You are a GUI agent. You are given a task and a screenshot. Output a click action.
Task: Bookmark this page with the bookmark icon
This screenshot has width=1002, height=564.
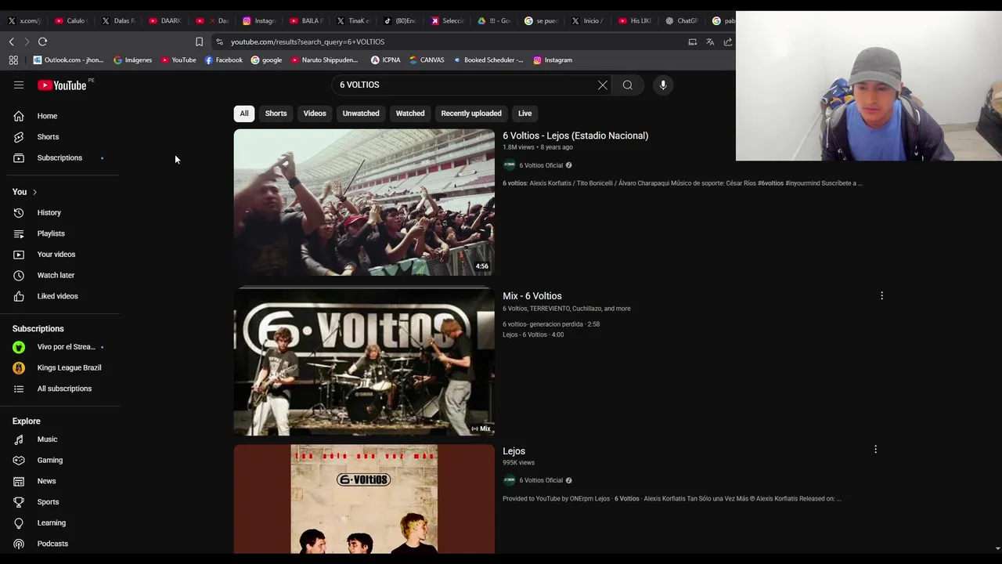pyautogui.click(x=199, y=42)
